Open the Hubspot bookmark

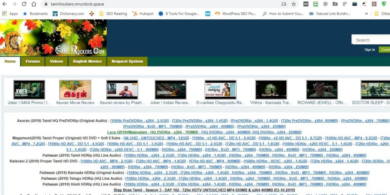(x=143, y=14)
